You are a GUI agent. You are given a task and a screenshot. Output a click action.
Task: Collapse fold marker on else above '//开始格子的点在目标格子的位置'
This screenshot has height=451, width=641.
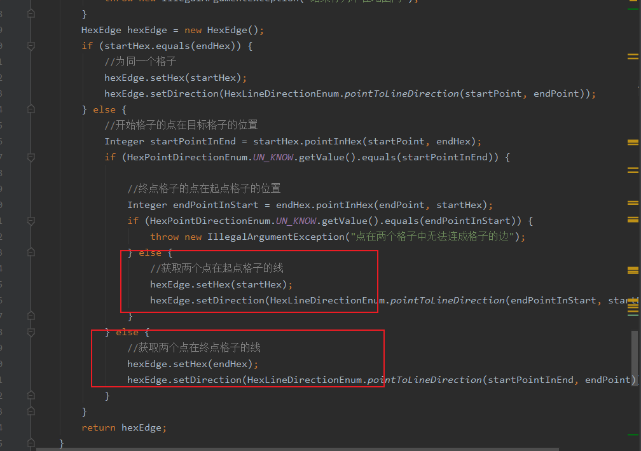click(31, 109)
